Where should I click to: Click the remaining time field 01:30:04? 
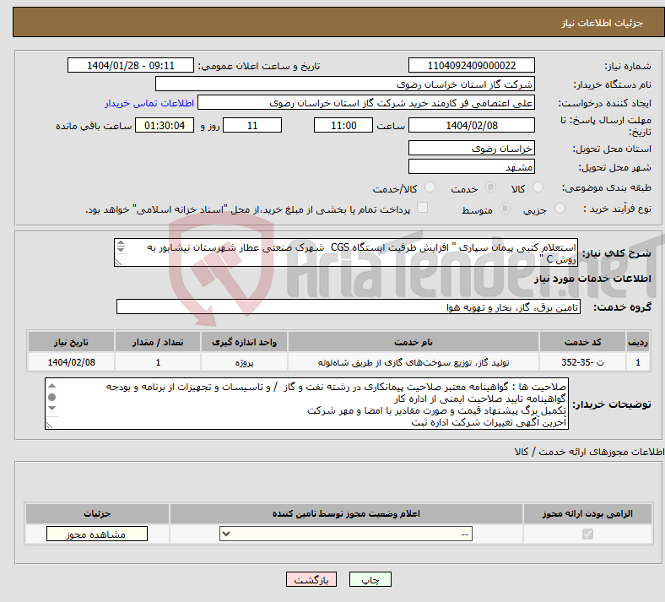point(165,125)
